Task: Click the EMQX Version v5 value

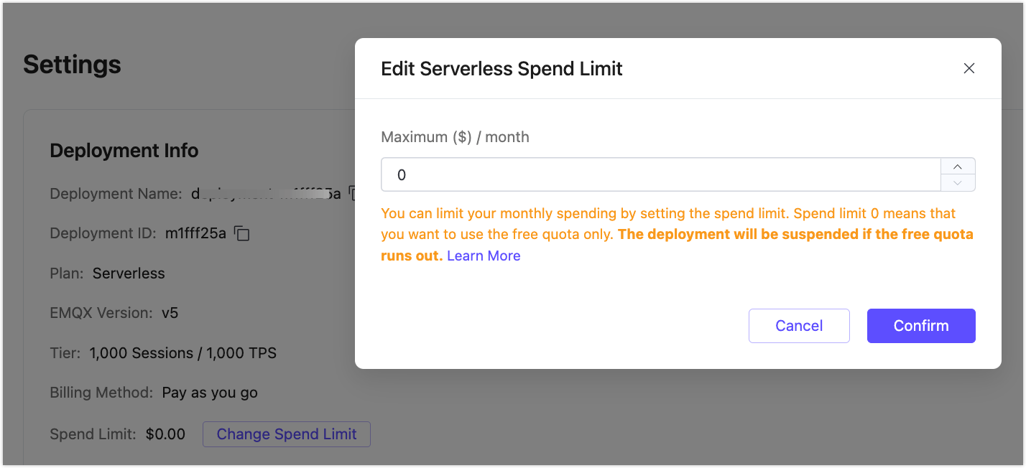Action: (170, 312)
